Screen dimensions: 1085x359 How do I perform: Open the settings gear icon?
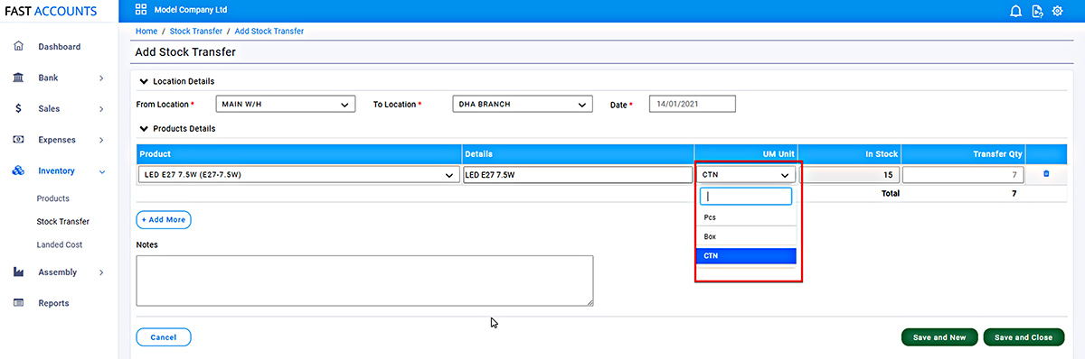(1057, 11)
